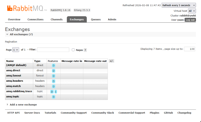Switch to the Overview tab
This screenshot has width=201, height=122.
[x=14, y=20]
